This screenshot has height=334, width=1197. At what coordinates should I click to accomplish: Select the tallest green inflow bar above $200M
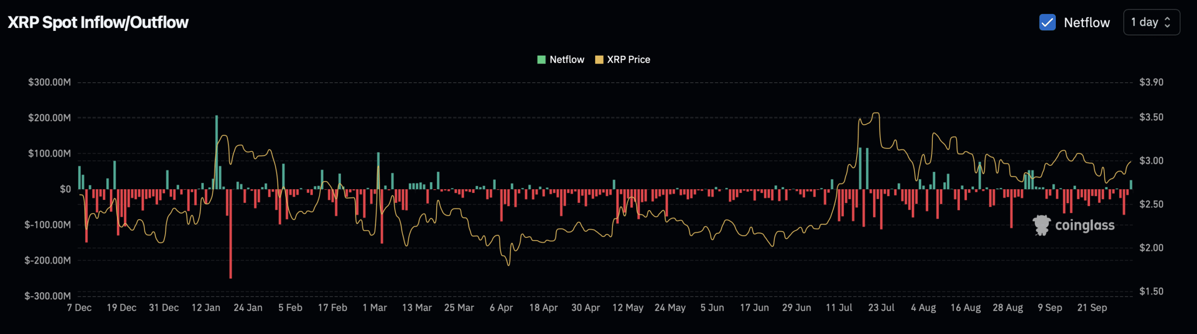click(x=216, y=152)
